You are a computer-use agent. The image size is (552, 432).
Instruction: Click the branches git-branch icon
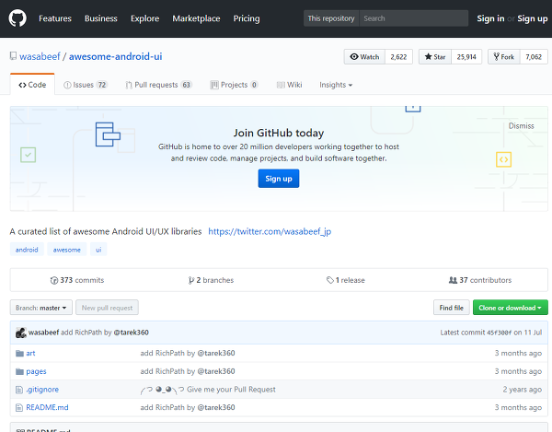[x=190, y=281]
